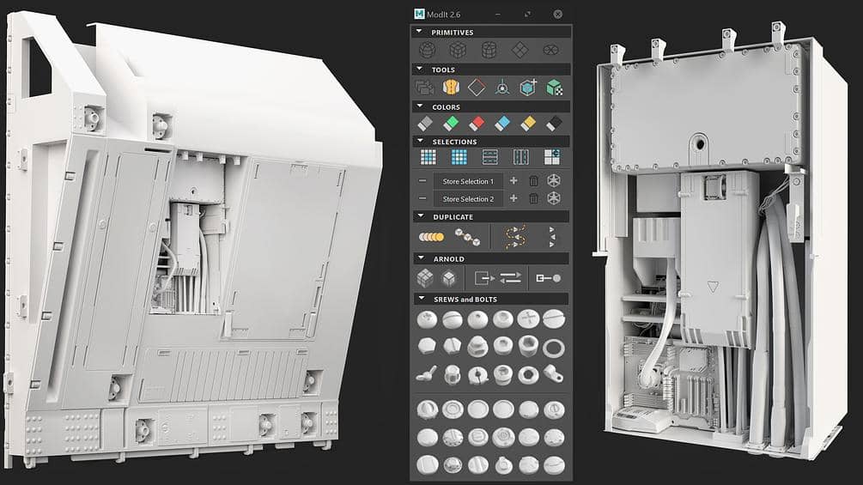Create a cylinder primitive
Viewport: 863px width, 485px height.
click(489, 50)
